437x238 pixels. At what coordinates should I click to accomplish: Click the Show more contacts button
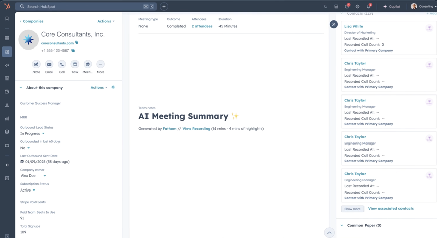(x=352, y=209)
